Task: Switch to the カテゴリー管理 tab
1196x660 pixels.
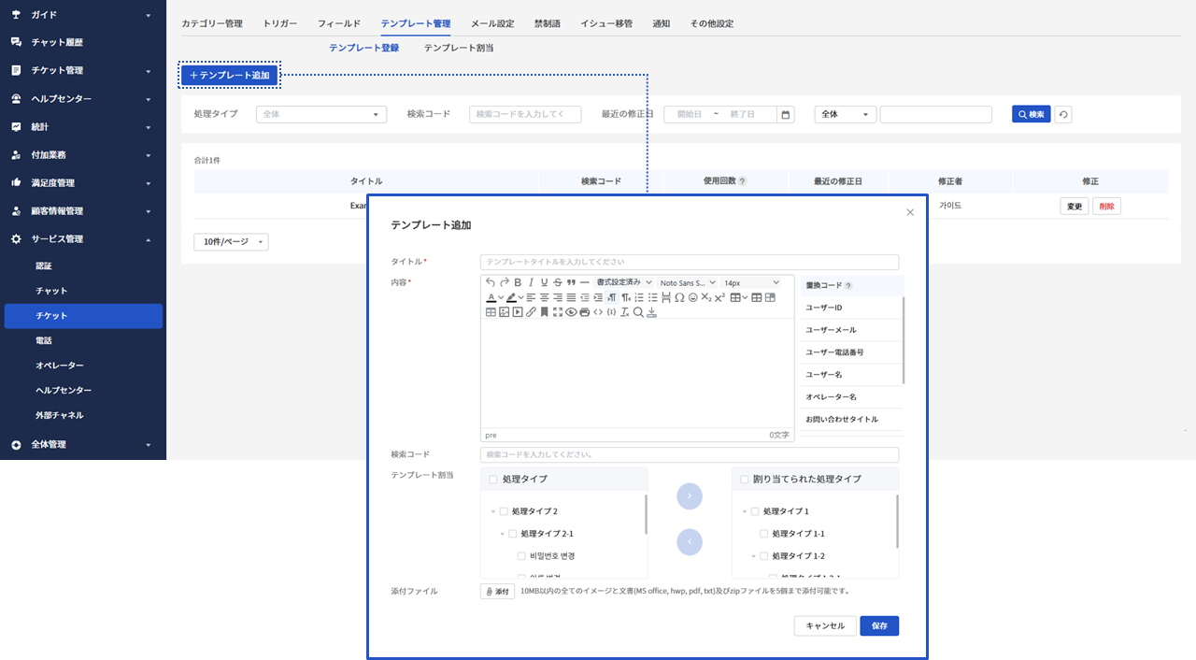Action: tap(212, 23)
